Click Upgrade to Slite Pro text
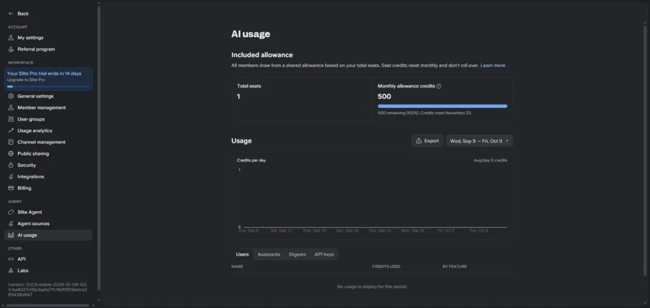This screenshot has height=308, width=650. [26, 80]
